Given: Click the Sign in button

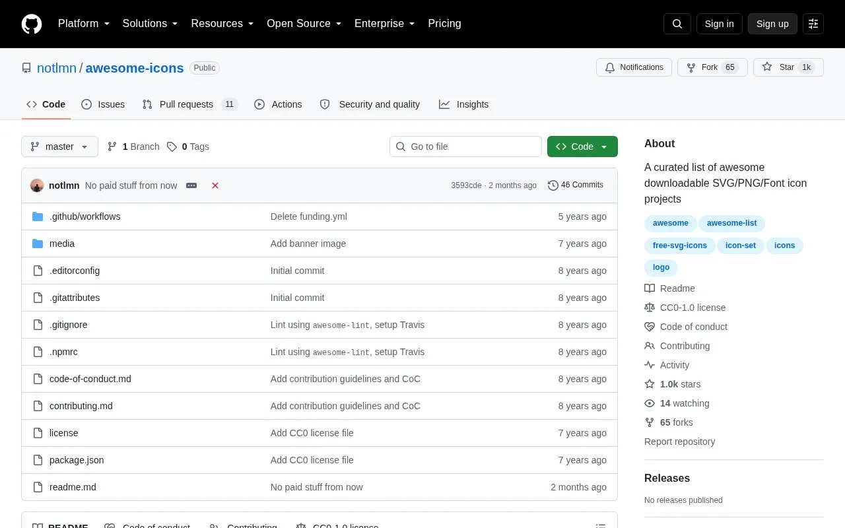Looking at the screenshot, I should pos(719,24).
